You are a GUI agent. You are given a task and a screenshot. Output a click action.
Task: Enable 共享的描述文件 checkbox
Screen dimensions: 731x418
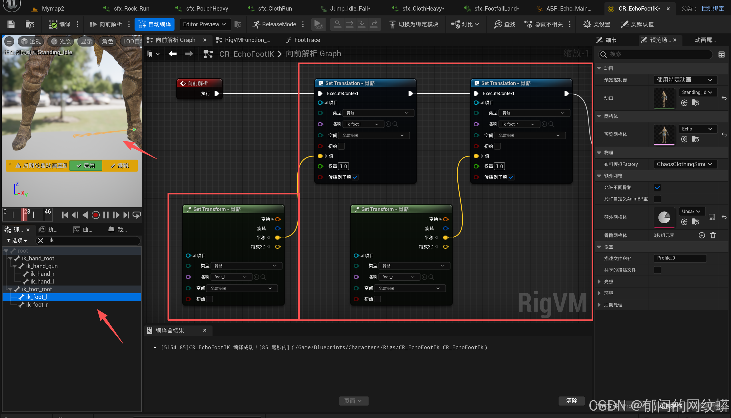coord(657,270)
